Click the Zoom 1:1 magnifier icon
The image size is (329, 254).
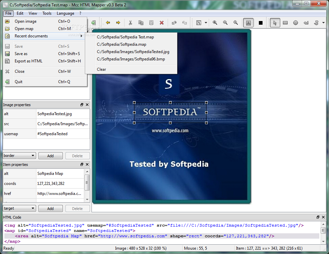coord(235,23)
